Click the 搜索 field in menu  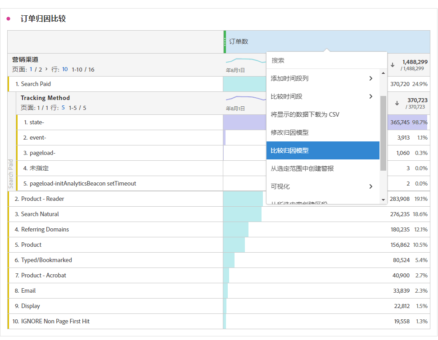(x=326, y=60)
